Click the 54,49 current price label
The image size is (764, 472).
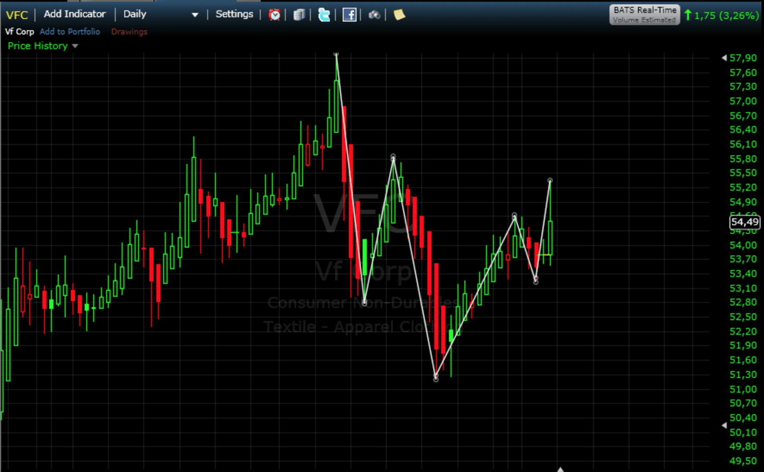point(745,222)
